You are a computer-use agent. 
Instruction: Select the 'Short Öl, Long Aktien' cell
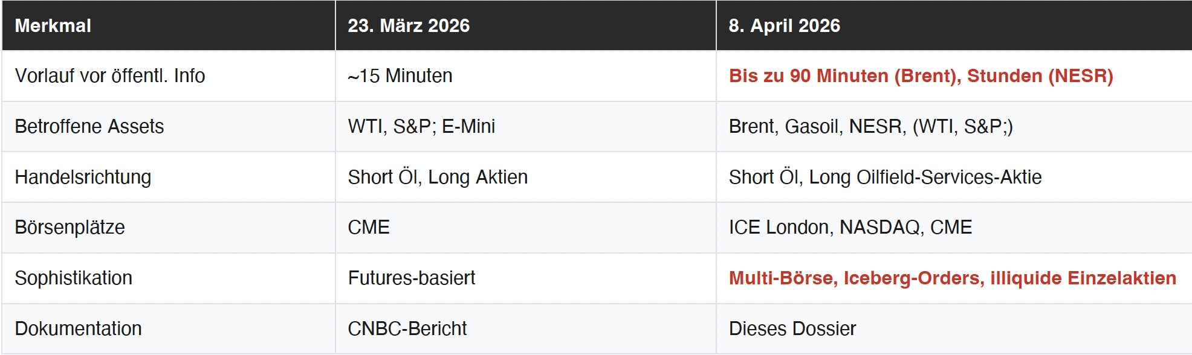click(438, 177)
